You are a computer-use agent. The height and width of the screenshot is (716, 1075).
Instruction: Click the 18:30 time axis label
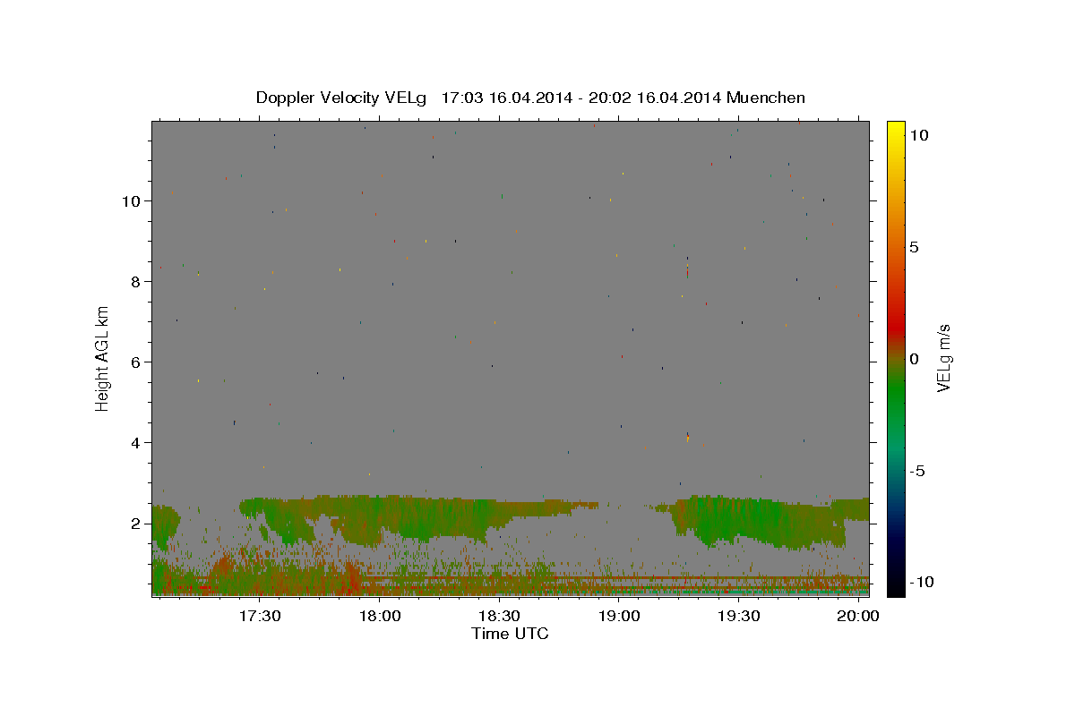pos(500,617)
